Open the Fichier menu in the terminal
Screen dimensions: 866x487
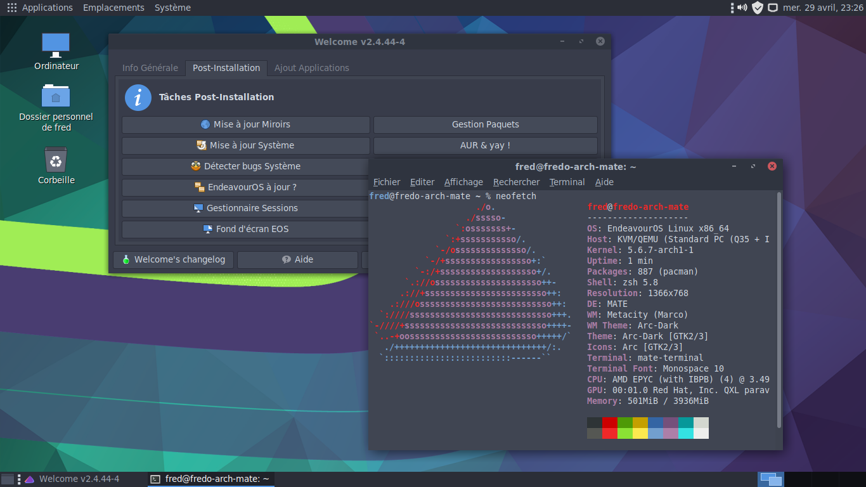click(387, 182)
